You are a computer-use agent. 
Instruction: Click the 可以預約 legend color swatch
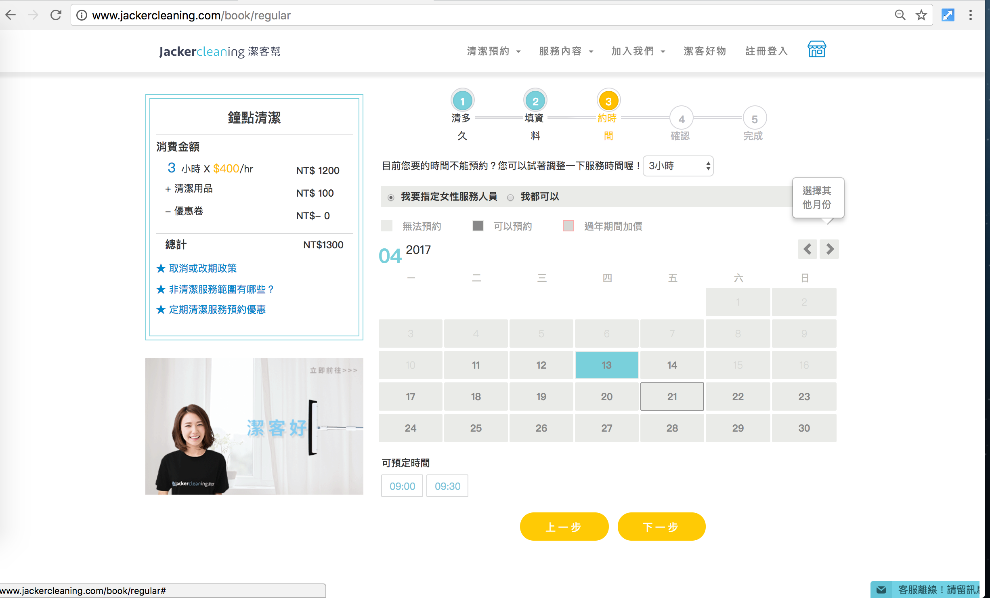pos(478,226)
